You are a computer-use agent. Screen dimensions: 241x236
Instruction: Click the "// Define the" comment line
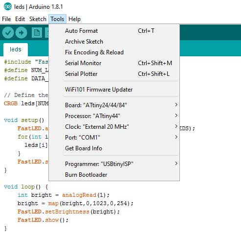click(26, 95)
